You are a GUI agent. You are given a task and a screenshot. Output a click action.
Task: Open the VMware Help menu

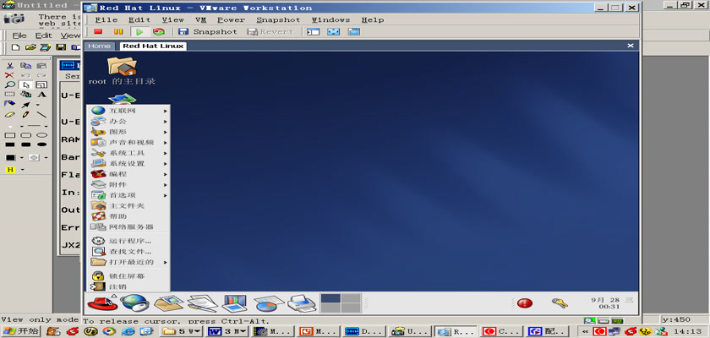click(x=373, y=20)
